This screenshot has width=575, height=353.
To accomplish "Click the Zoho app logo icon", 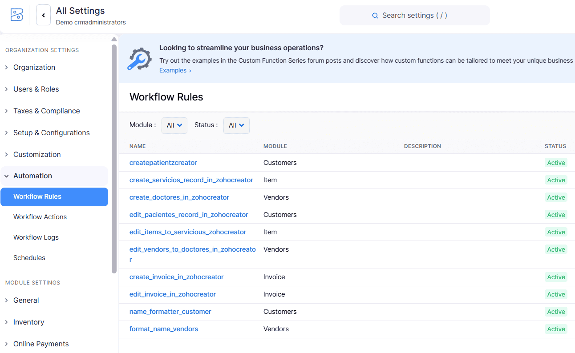I will 16,14.
